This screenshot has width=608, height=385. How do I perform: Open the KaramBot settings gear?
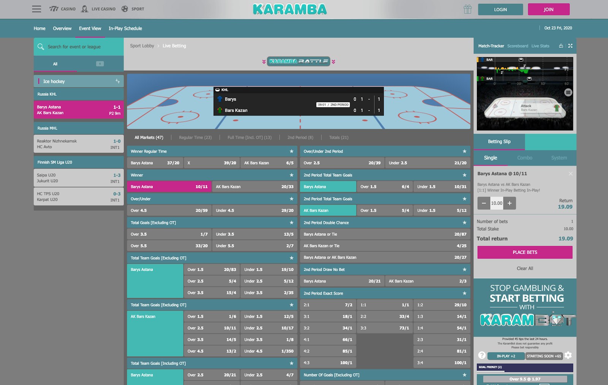tap(568, 355)
